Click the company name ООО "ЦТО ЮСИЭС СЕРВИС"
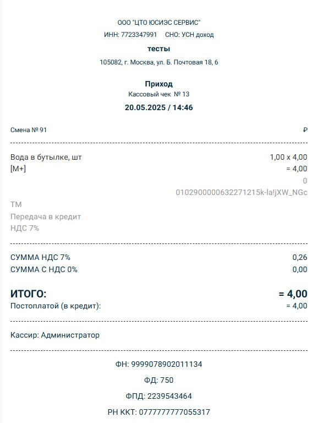This screenshot has width=312, height=423. pos(159,23)
